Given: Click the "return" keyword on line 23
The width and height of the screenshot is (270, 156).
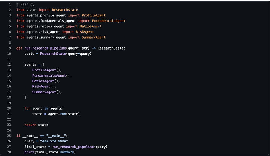Looking at the screenshot, I should 30,125.
